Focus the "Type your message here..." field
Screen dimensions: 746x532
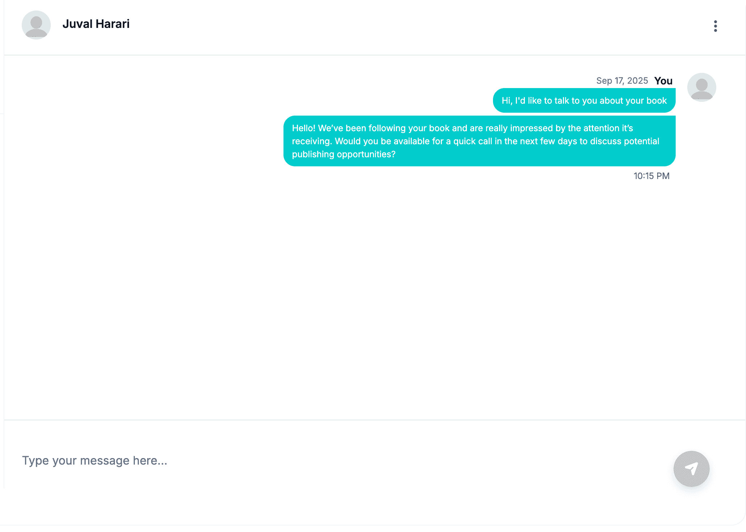[x=326, y=461]
